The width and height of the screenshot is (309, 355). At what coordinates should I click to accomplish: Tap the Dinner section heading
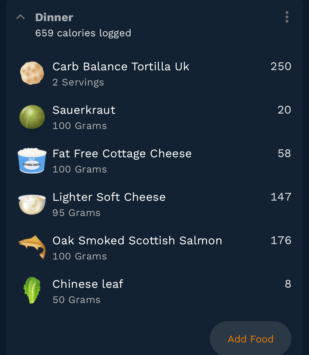(54, 17)
